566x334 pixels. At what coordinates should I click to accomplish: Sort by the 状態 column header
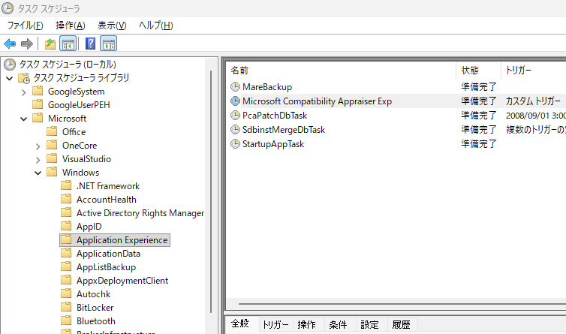pyautogui.click(x=469, y=70)
